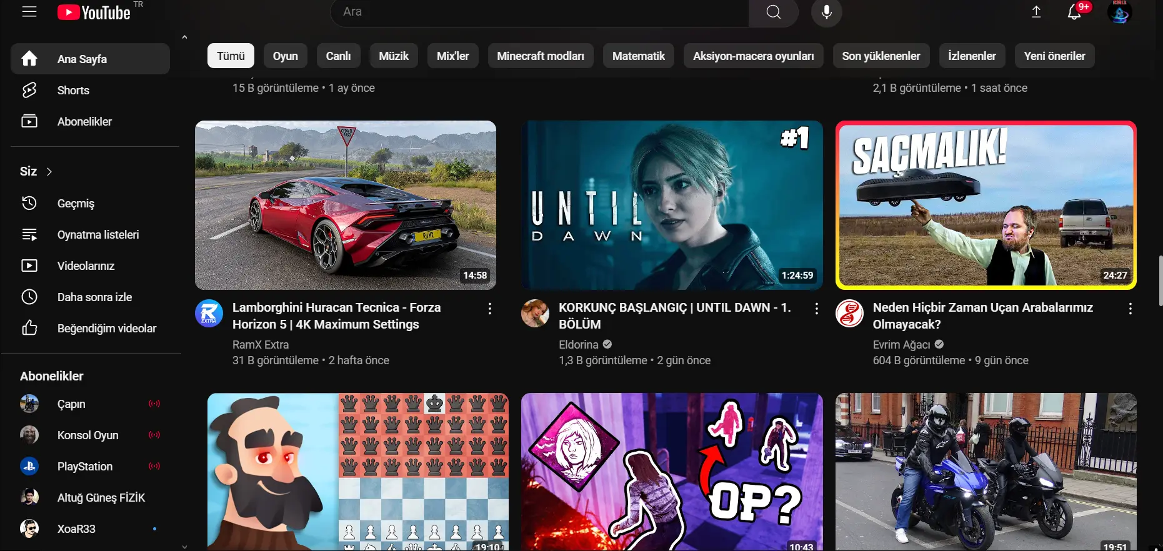Open the KORKUNÇ BAŞLANGIÇ Until Dawn title
Screen dimensions: 1163x551
pos(675,315)
